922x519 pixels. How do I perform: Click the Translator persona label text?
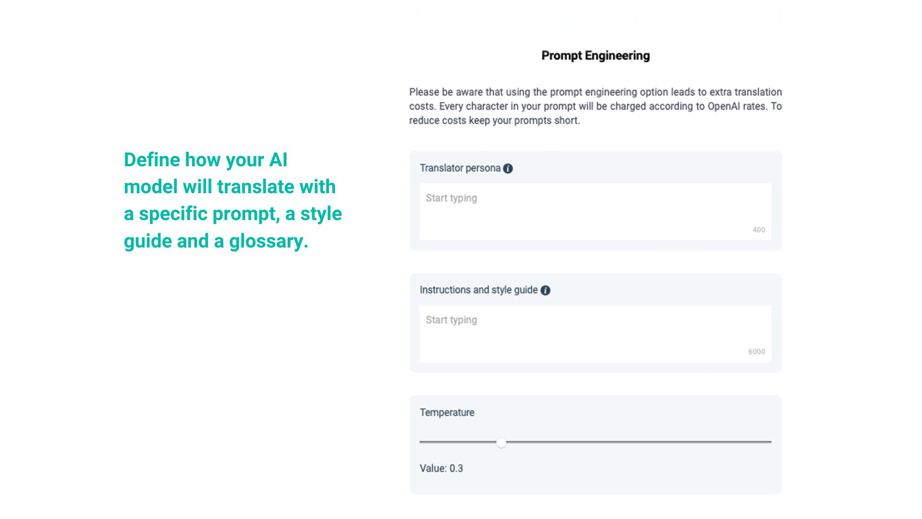(x=460, y=168)
